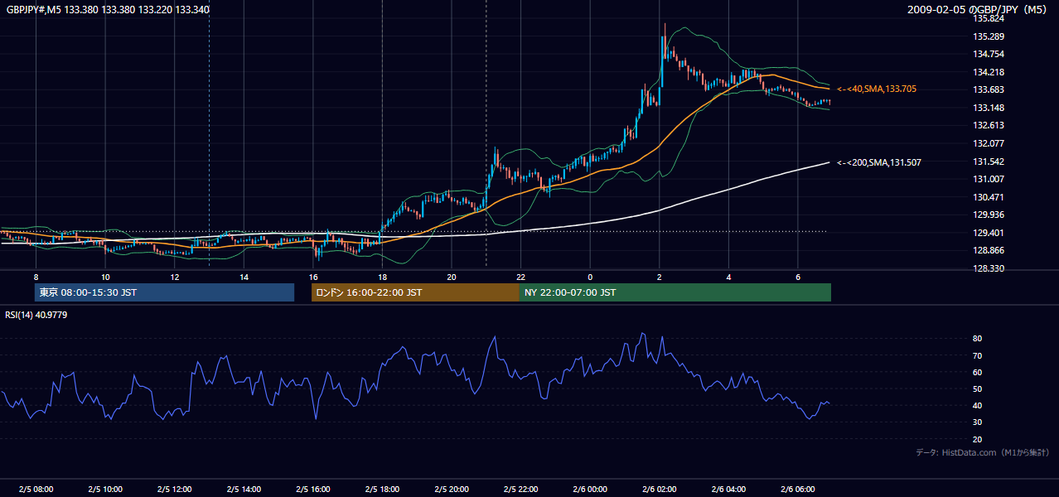The image size is (1059, 497).
Task: Click hour tick 14 on price chart axis
Action: [244, 277]
